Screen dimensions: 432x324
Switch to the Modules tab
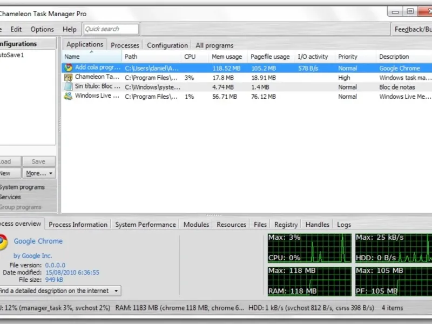[x=196, y=225]
